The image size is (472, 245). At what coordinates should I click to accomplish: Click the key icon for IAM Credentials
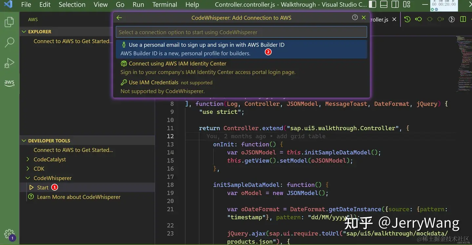[124, 82]
